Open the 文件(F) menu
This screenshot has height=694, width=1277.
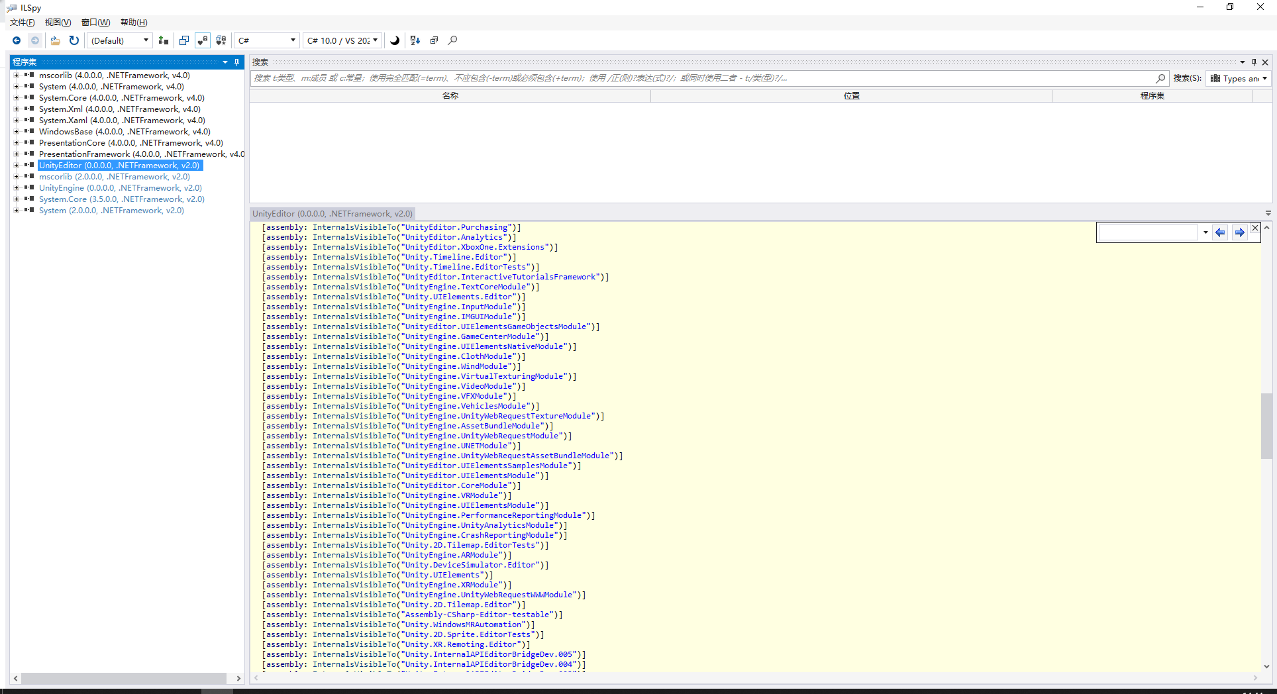coord(23,23)
